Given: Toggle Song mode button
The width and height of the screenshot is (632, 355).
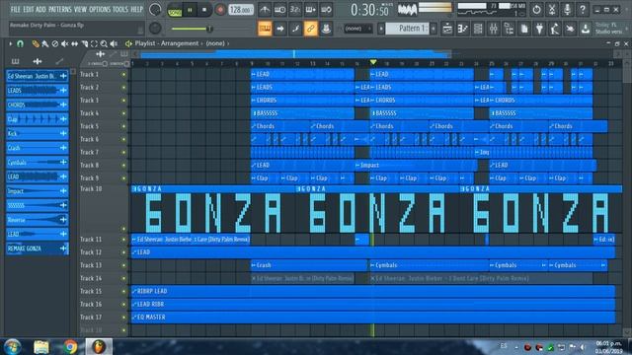Looking at the screenshot, I should pyautogui.click(x=175, y=10).
